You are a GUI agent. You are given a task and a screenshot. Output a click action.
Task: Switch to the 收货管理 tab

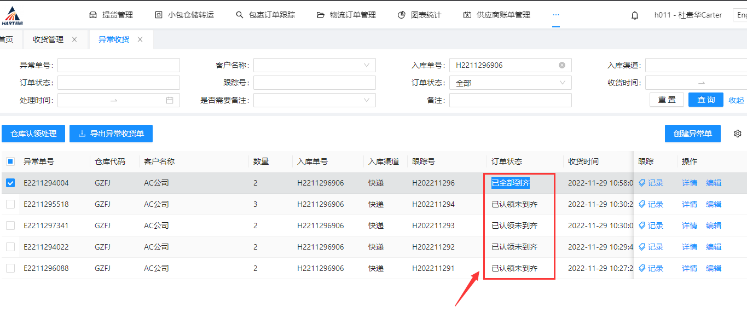48,39
